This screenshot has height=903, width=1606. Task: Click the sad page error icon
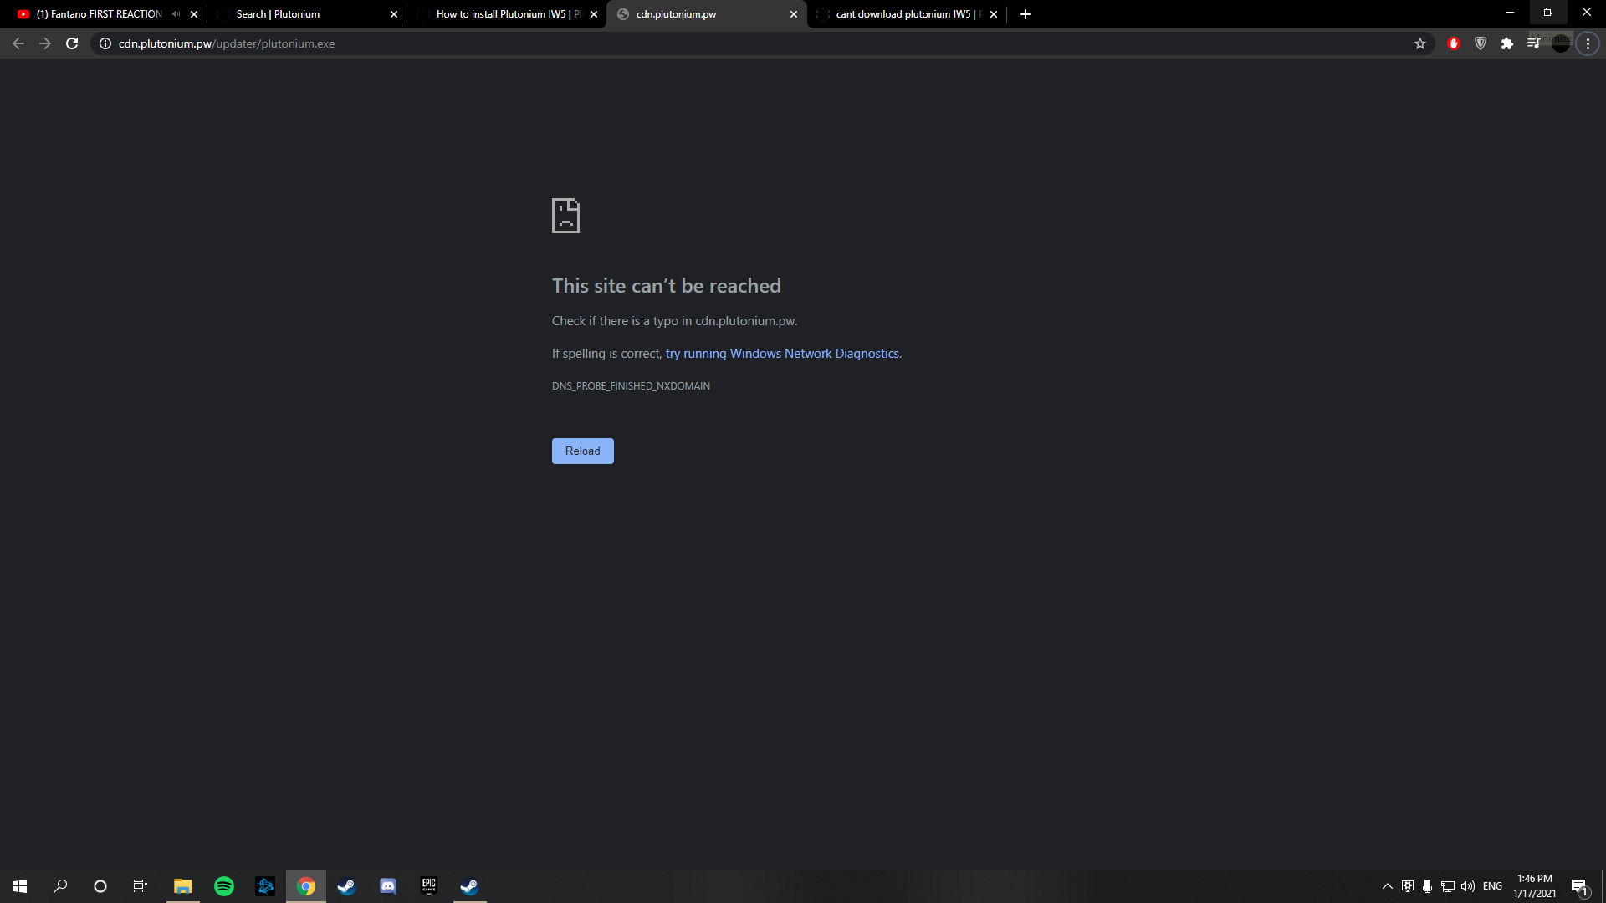coord(565,216)
